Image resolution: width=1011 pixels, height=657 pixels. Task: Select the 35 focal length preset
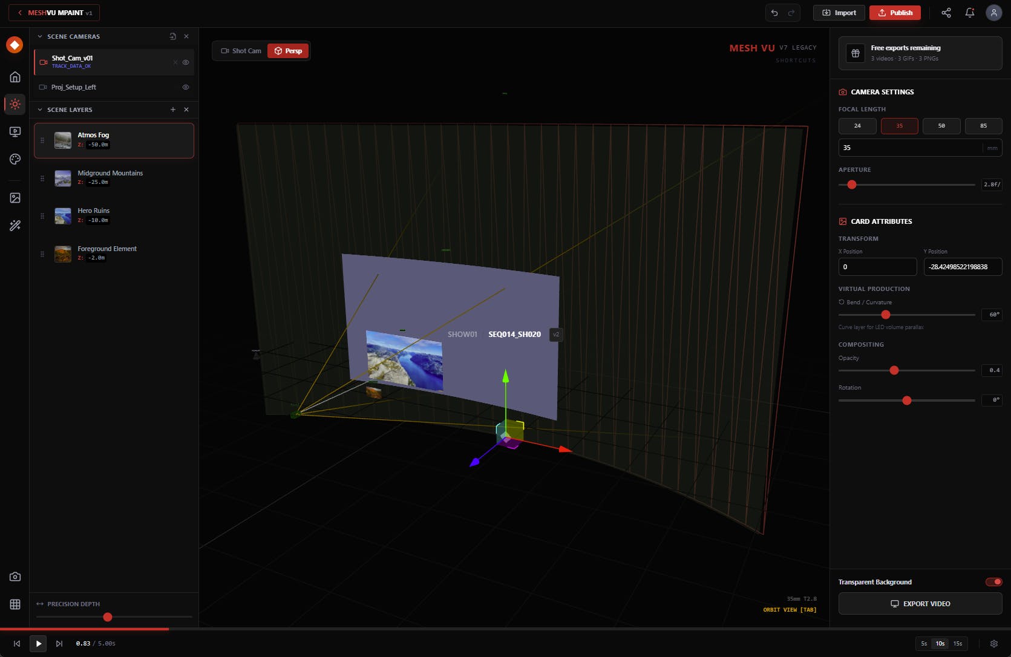tap(899, 126)
